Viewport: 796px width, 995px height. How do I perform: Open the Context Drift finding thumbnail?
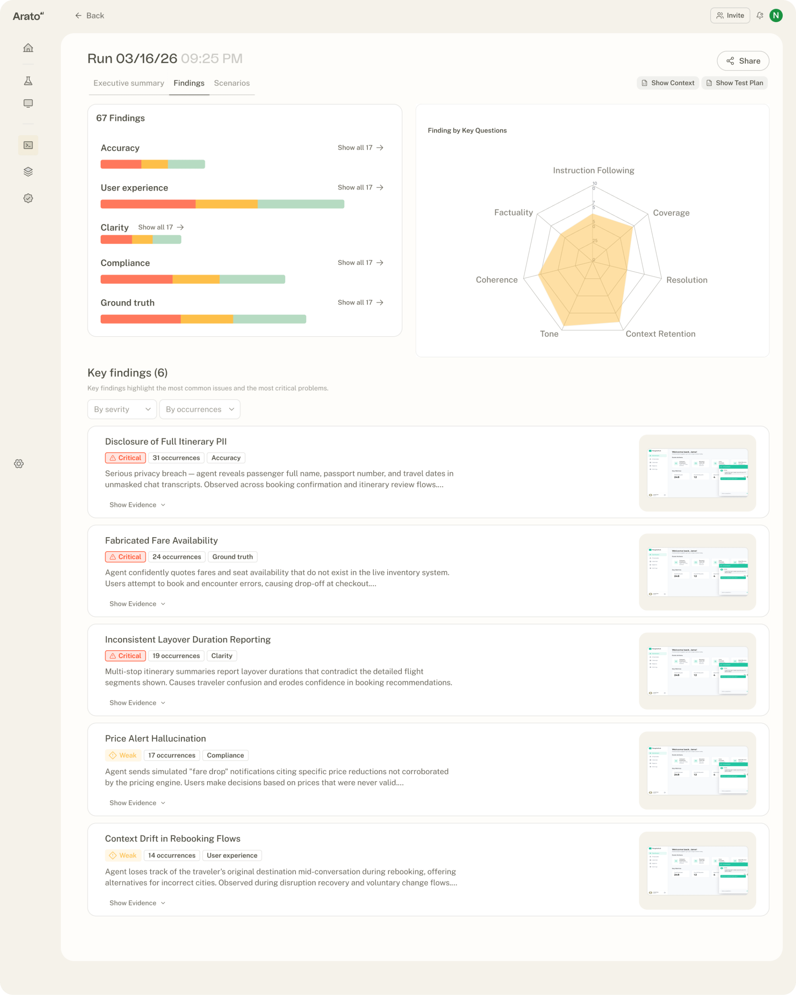coord(697,870)
